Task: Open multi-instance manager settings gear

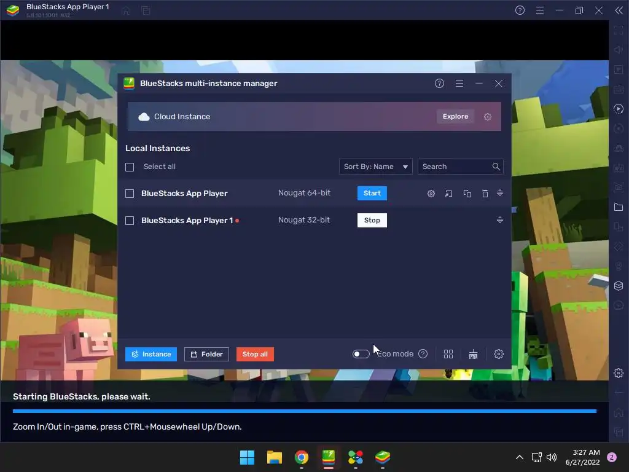Action: 499,354
